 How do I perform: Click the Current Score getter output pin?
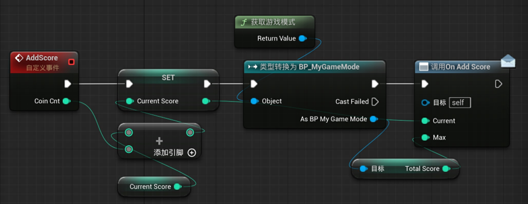177,187
